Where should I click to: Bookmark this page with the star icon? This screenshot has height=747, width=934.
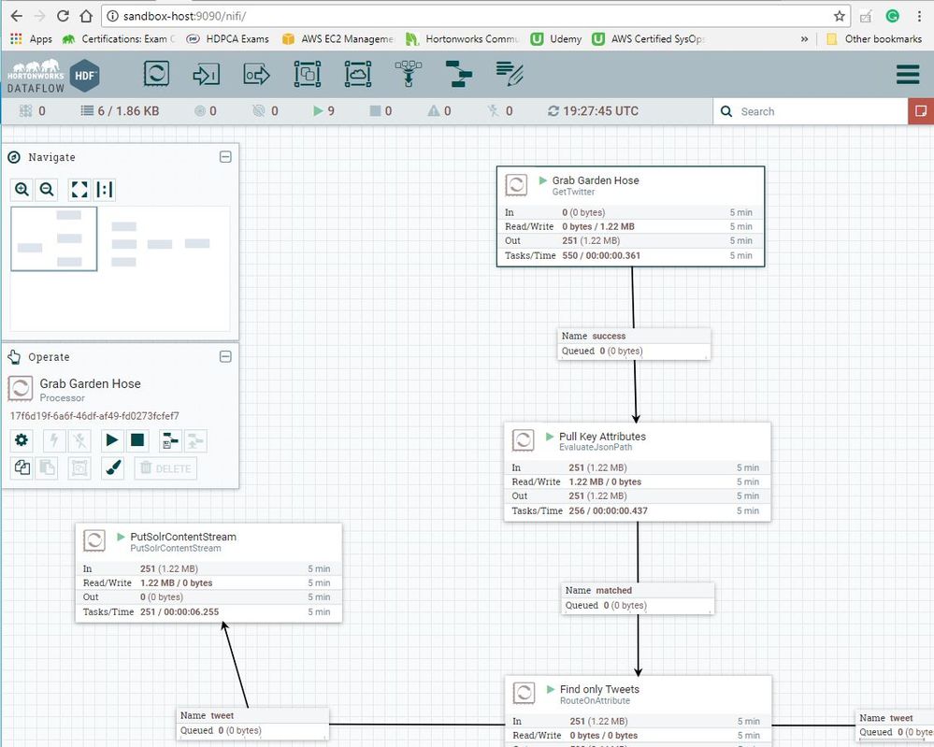point(840,16)
